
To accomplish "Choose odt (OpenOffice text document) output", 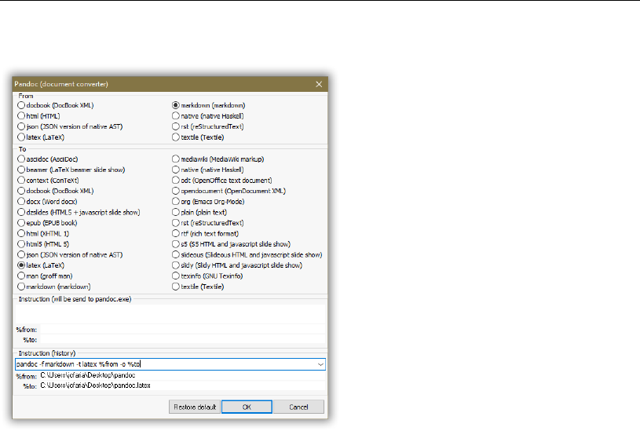I will (x=222, y=181).
